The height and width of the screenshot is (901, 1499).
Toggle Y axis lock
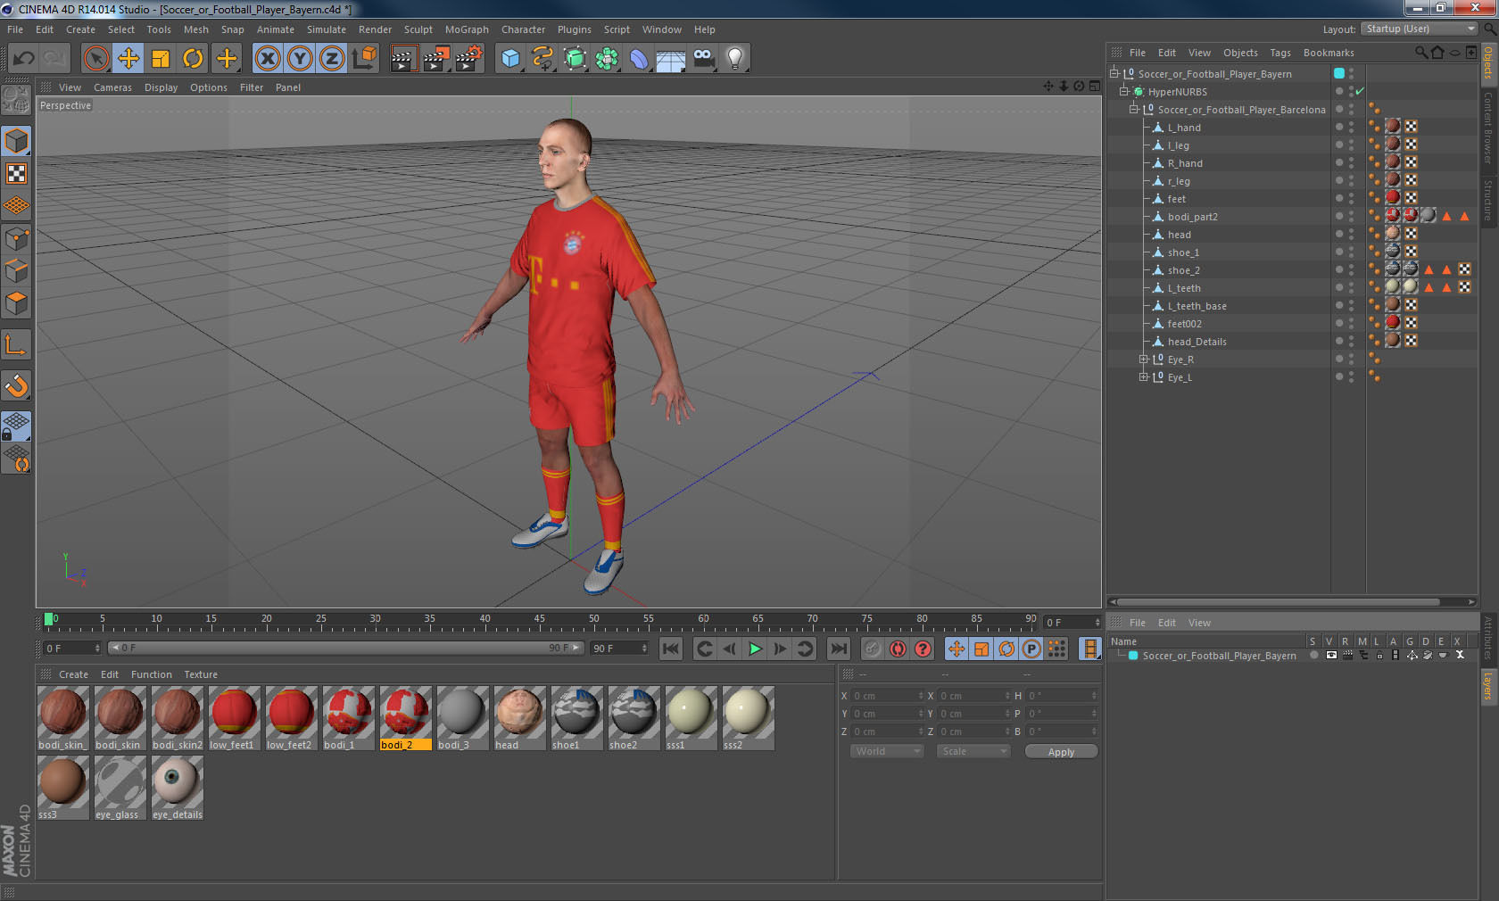[x=300, y=59]
